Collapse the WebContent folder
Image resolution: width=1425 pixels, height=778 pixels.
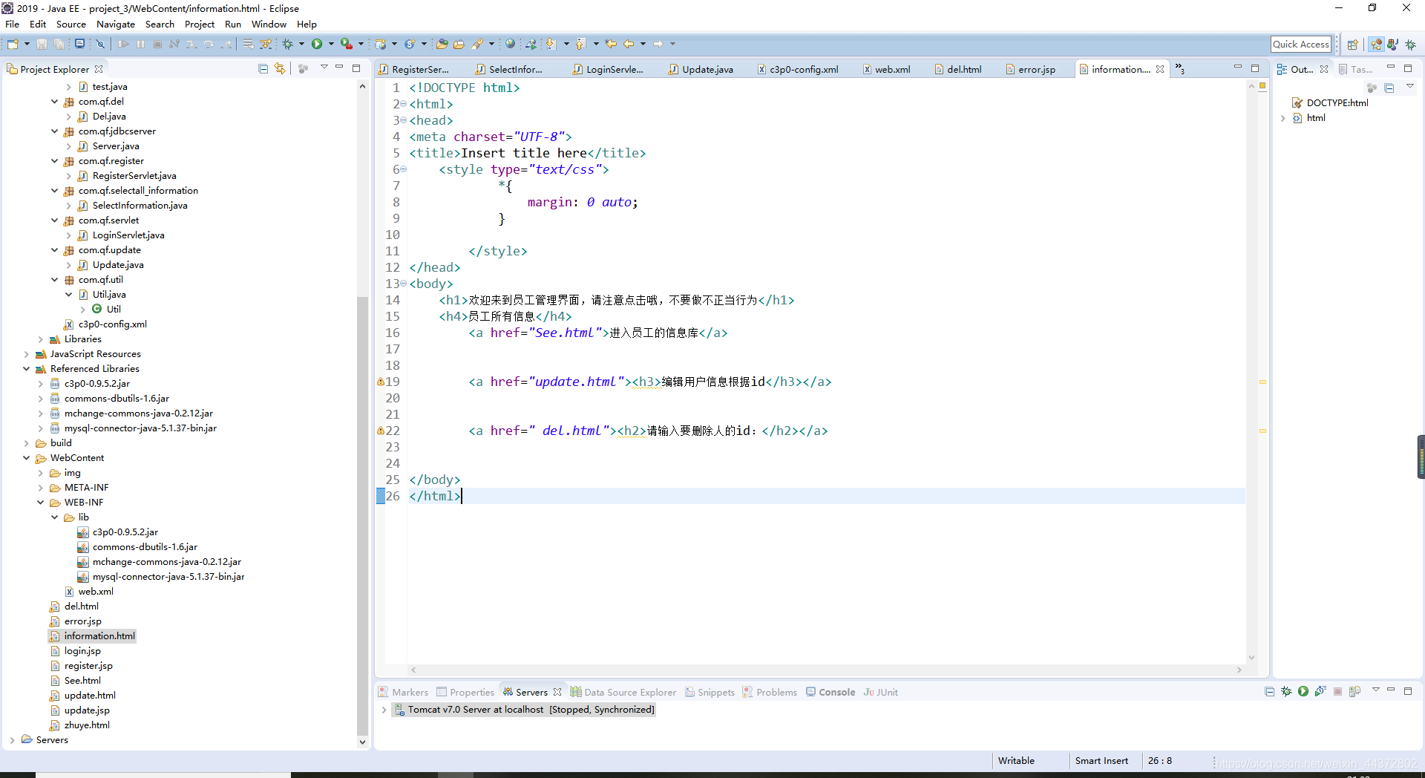coord(26,458)
